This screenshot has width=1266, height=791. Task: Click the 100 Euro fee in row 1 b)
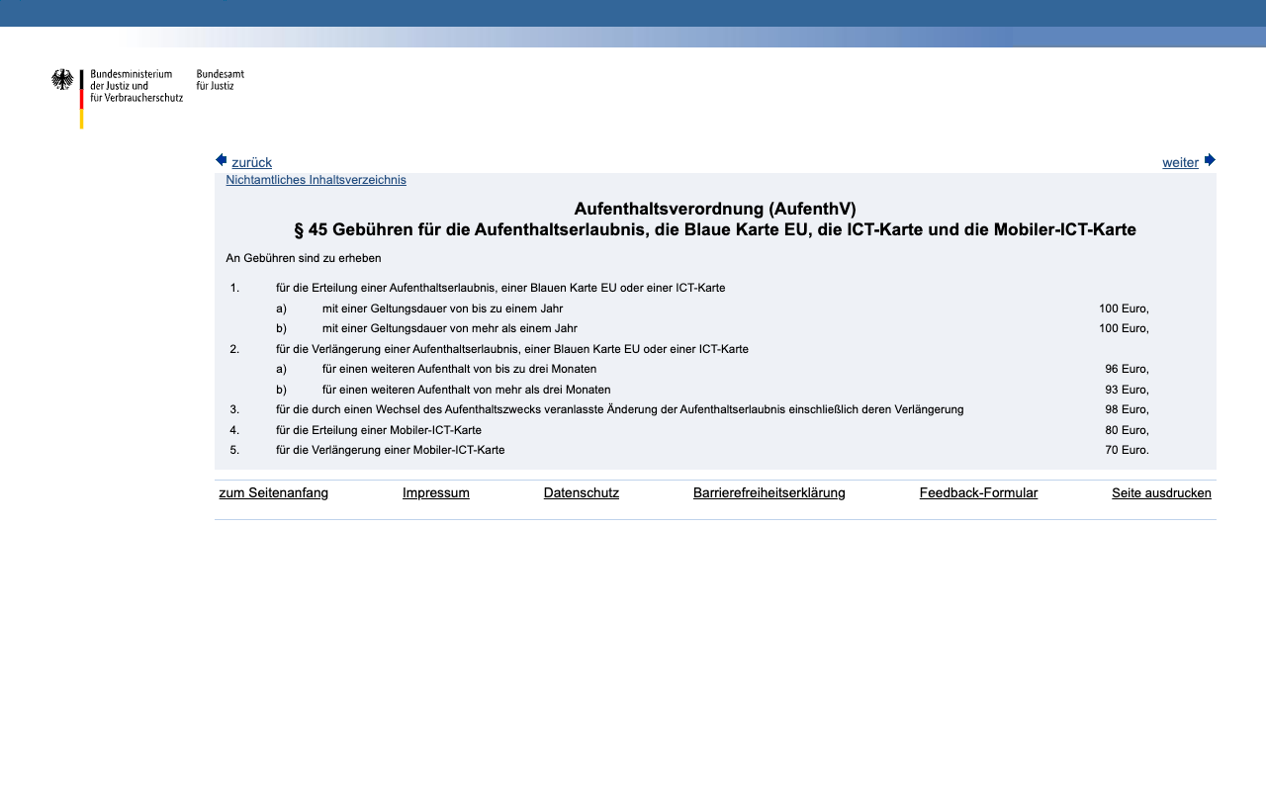[x=1124, y=328]
